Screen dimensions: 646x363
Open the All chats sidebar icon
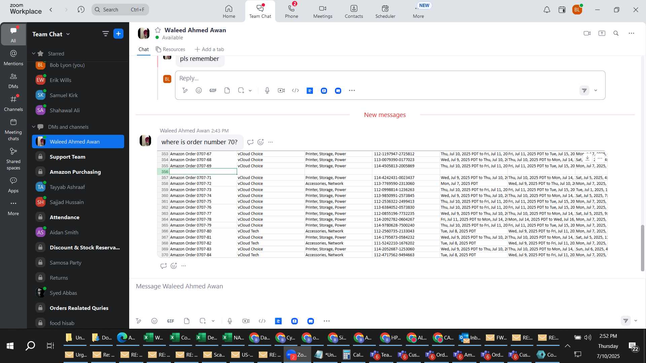[13, 34]
